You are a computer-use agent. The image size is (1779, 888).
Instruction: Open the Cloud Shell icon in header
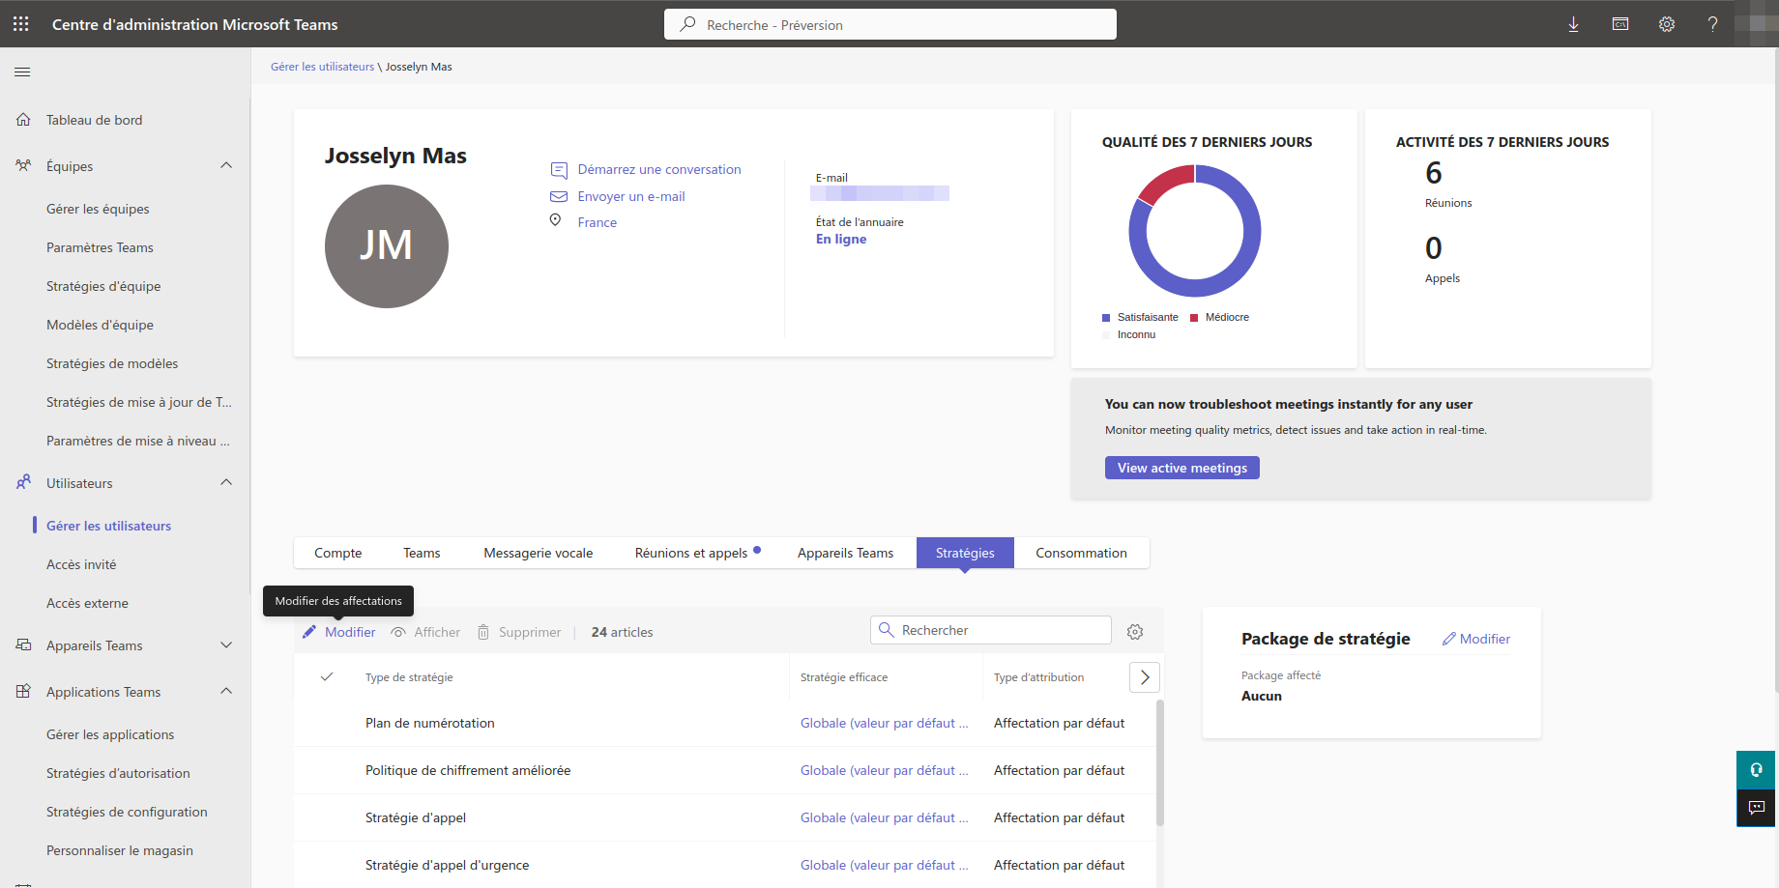[x=1620, y=24]
